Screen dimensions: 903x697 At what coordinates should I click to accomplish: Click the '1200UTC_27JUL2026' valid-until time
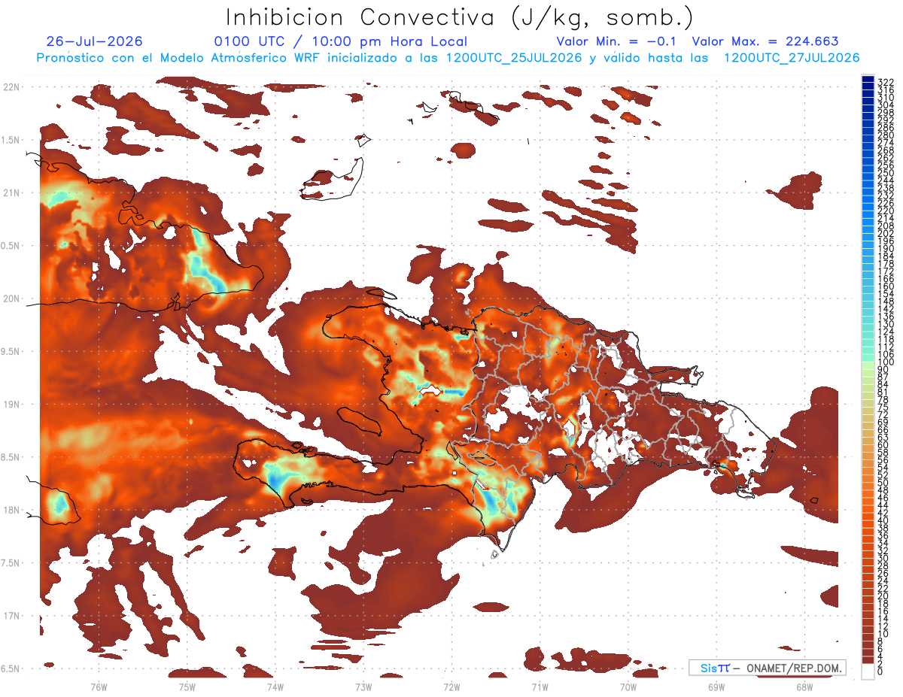[792, 58]
